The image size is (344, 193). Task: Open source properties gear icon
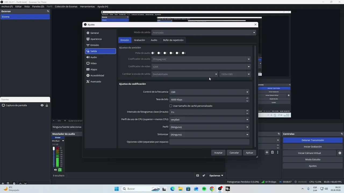(x=14, y=184)
